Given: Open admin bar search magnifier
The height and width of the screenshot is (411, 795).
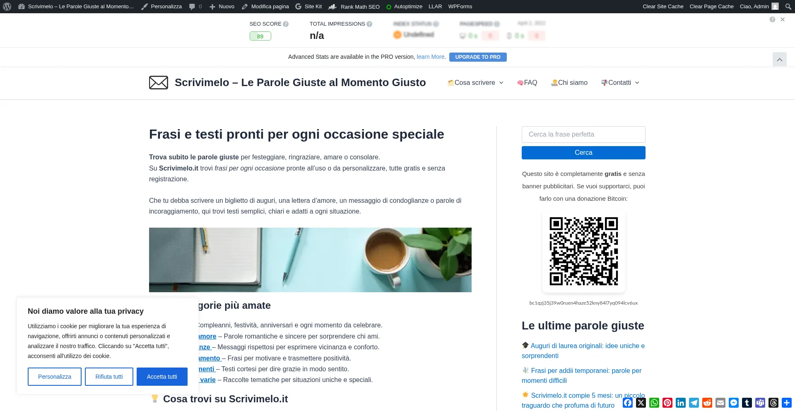Looking at the screenshot, I should (x=788, y=7).
